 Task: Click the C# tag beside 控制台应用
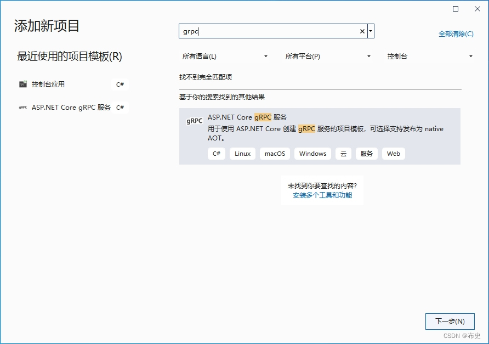(120, 84)
